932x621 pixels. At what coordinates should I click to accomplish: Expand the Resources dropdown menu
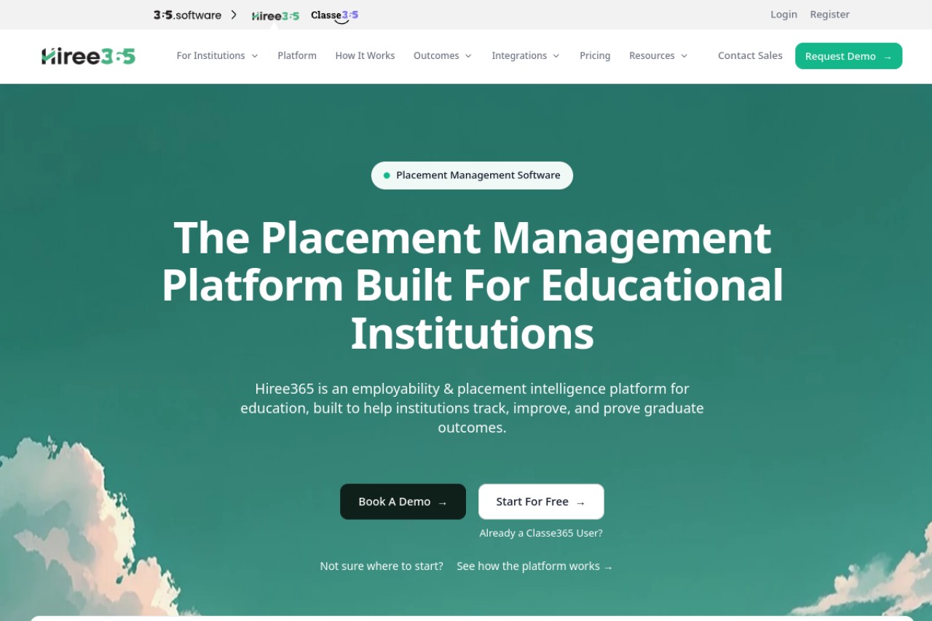658,56
